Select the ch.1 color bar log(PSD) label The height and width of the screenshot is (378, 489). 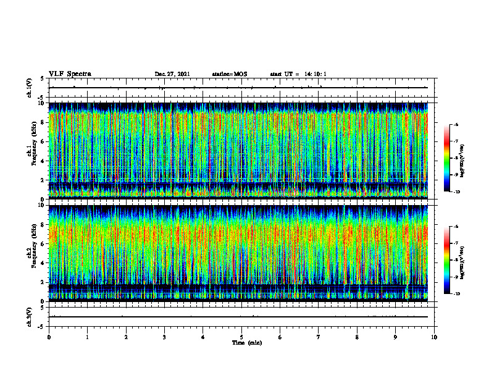[462, 161]
